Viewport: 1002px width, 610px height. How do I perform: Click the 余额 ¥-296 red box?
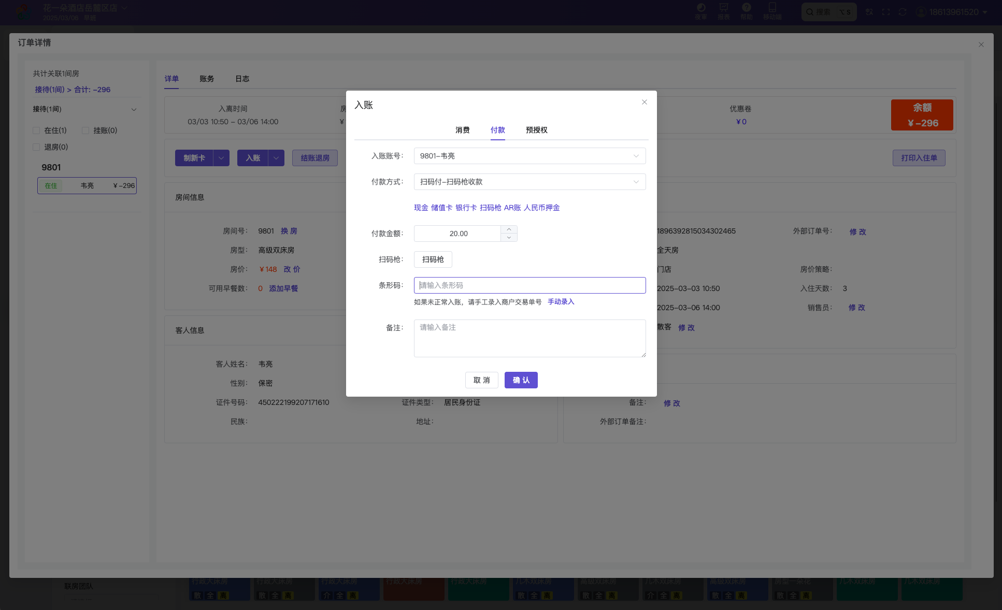pyautogui.click(x=922, y=115)
